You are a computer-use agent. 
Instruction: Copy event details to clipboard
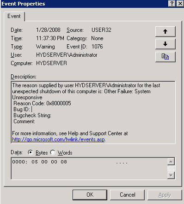click(x=166, y=57)
